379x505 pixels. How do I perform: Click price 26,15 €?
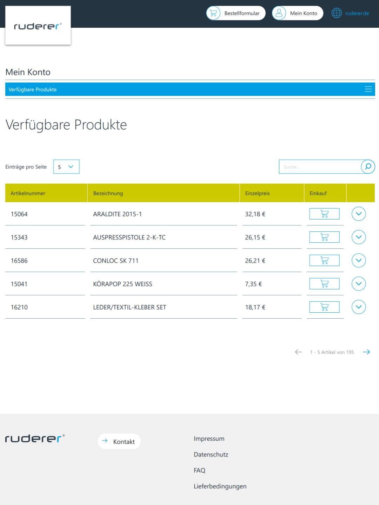[255, 237]
